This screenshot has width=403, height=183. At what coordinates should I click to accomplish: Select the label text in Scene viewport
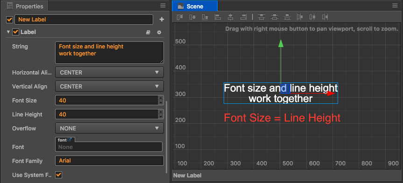click(281, 93)
